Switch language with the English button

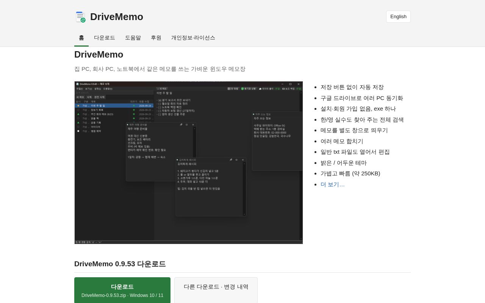pyautogui.click(x=398, y=17)
